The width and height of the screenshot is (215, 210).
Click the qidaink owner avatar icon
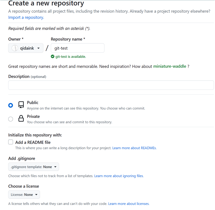[x=15, y=48]
